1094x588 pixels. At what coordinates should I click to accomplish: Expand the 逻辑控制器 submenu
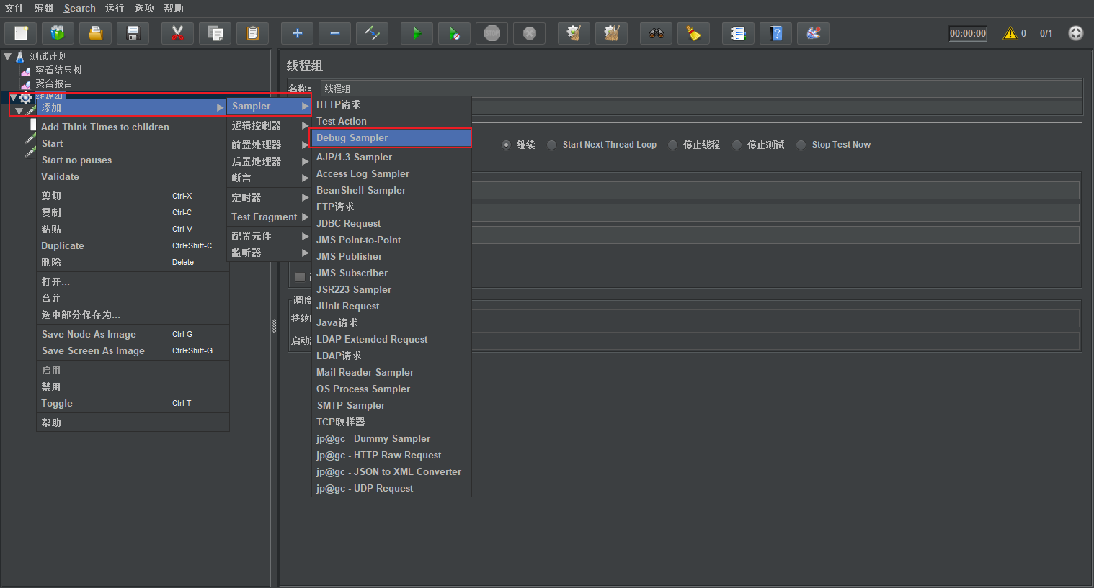point(270,125)
